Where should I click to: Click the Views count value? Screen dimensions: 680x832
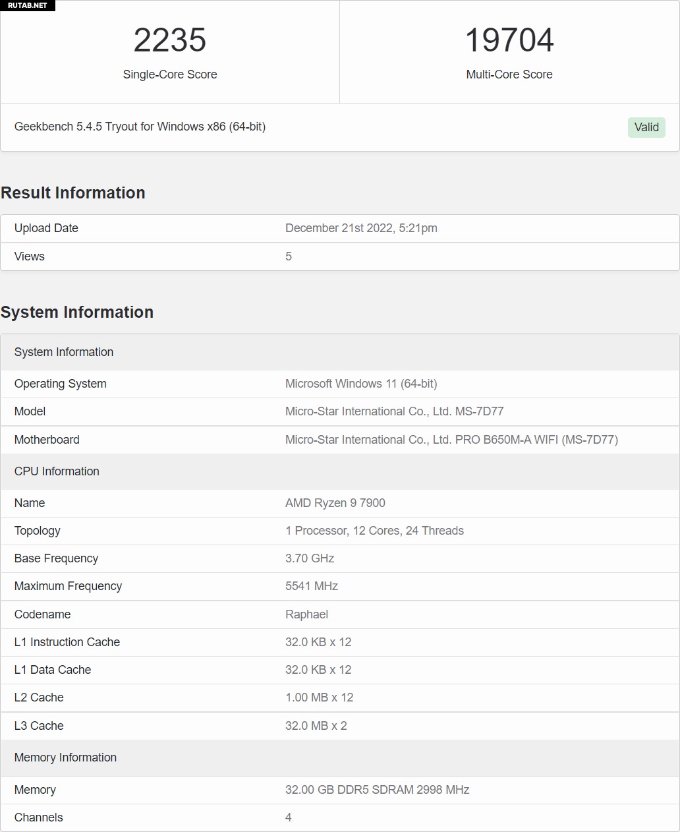pyautogui.click(x=289, y=256)
